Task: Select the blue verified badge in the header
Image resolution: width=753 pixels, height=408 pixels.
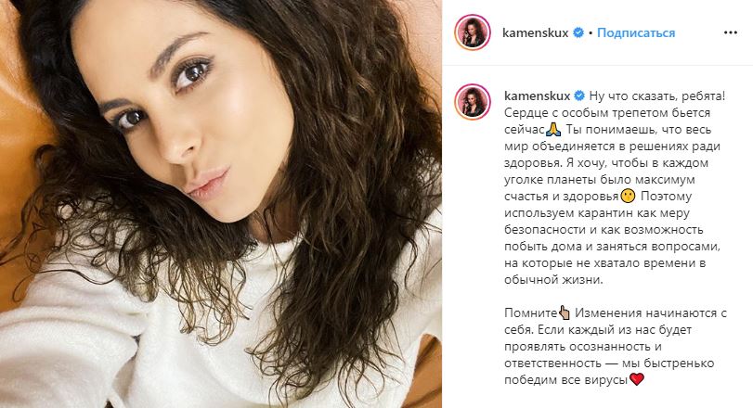Action: click(x=579, y=32)
